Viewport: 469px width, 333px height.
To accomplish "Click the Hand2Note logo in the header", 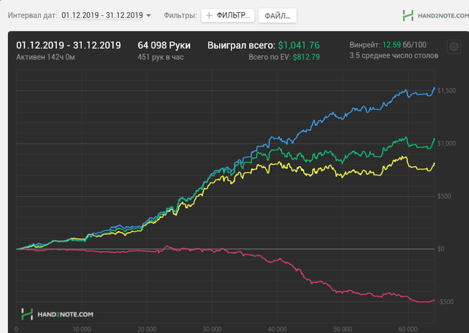I will click(408, 15).
